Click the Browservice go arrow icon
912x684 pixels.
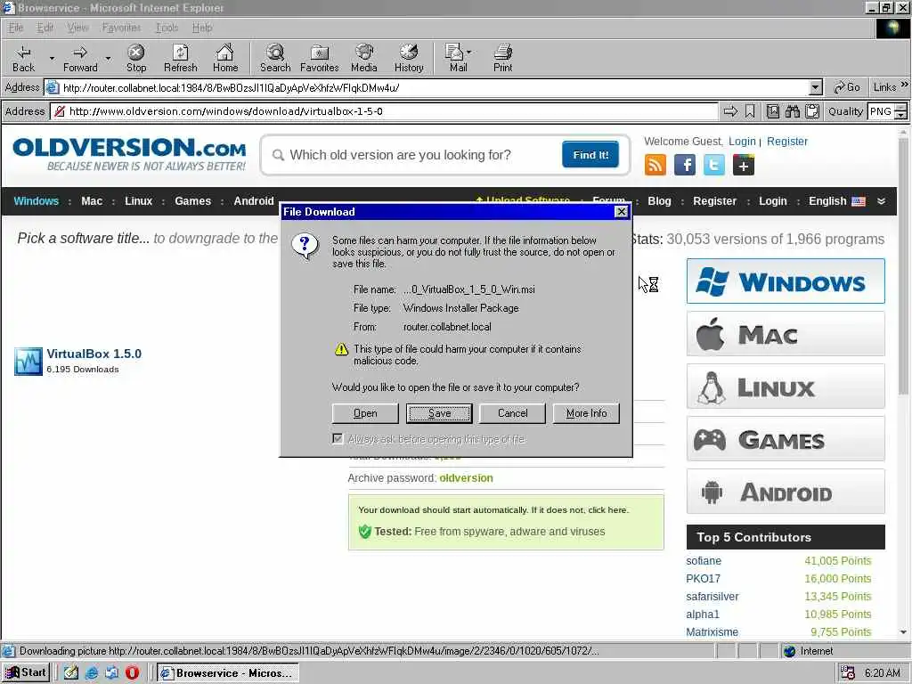[730, 111]
